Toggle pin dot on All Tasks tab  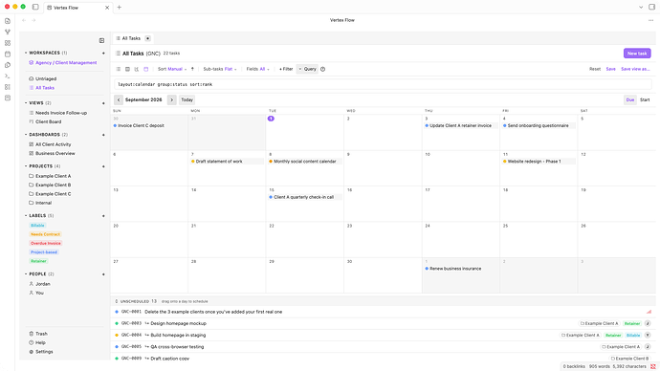147,38
